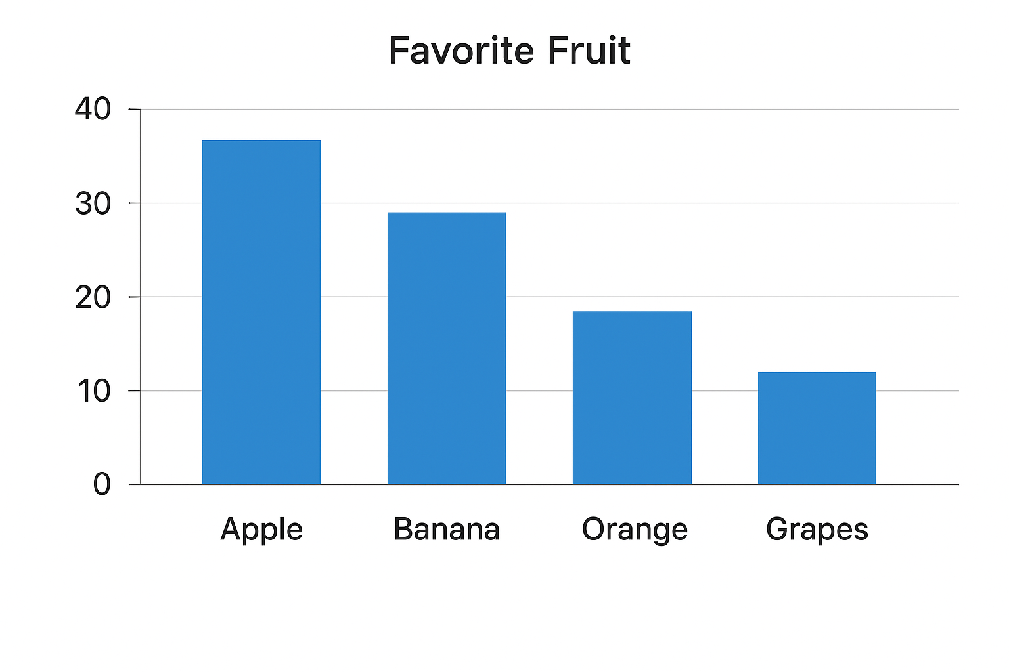Click the Apple x-axis label
1009x672 pixels.
coord(261,529)
